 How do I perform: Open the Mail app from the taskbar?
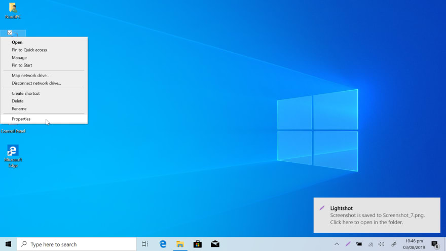215,244
